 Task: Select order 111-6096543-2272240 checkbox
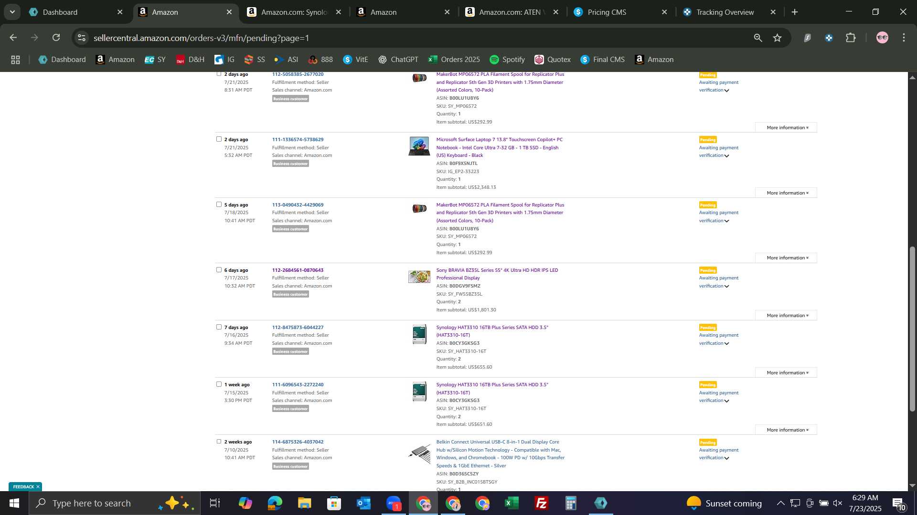[219, 384]
